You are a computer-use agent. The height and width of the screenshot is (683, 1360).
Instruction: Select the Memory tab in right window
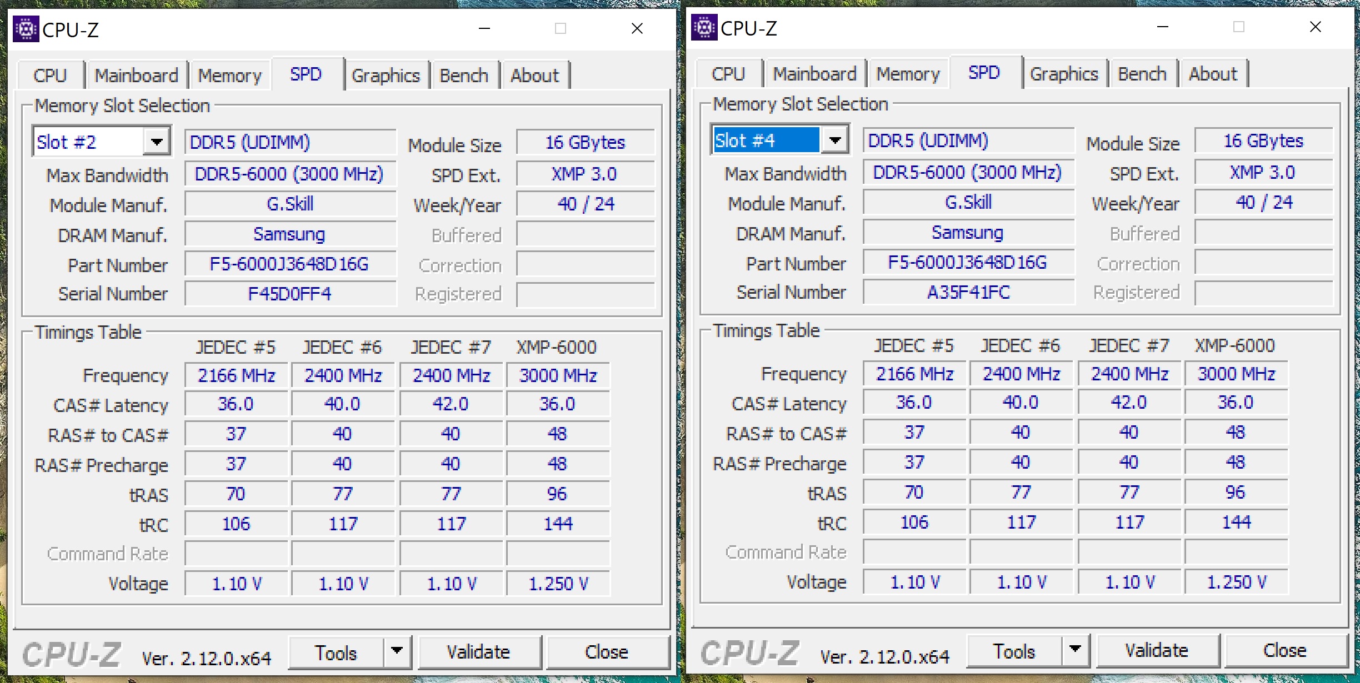908,74
